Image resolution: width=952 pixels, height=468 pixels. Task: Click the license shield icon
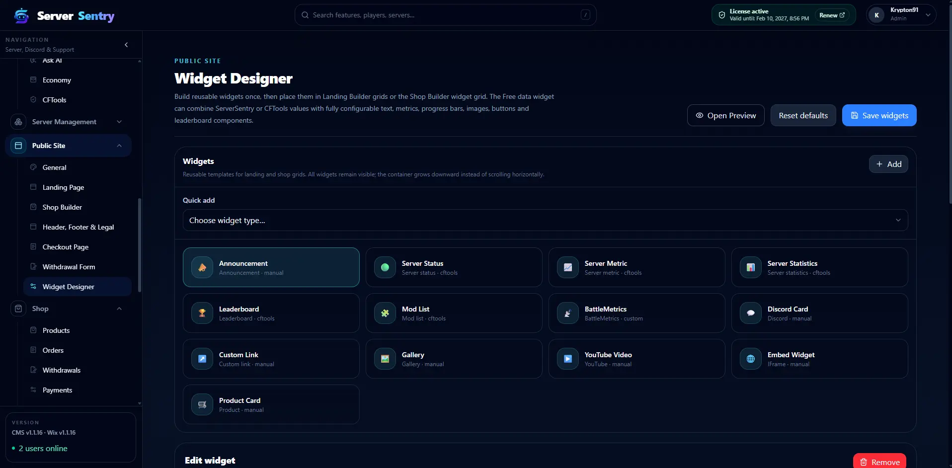(722, 15)
